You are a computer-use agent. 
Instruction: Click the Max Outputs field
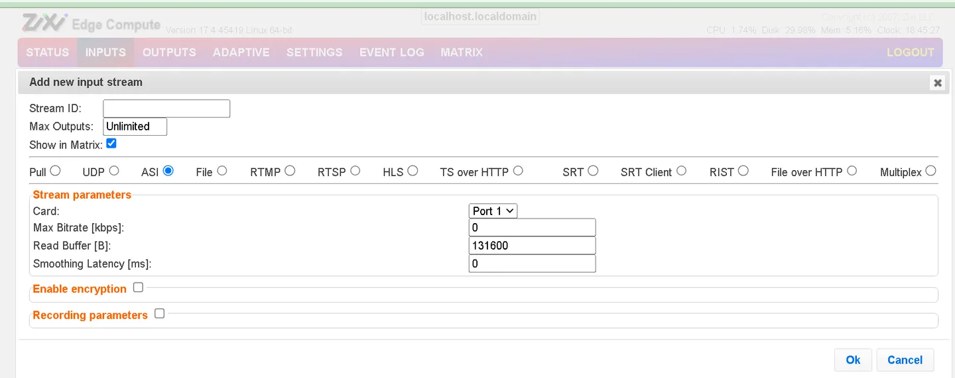[135, 126]
